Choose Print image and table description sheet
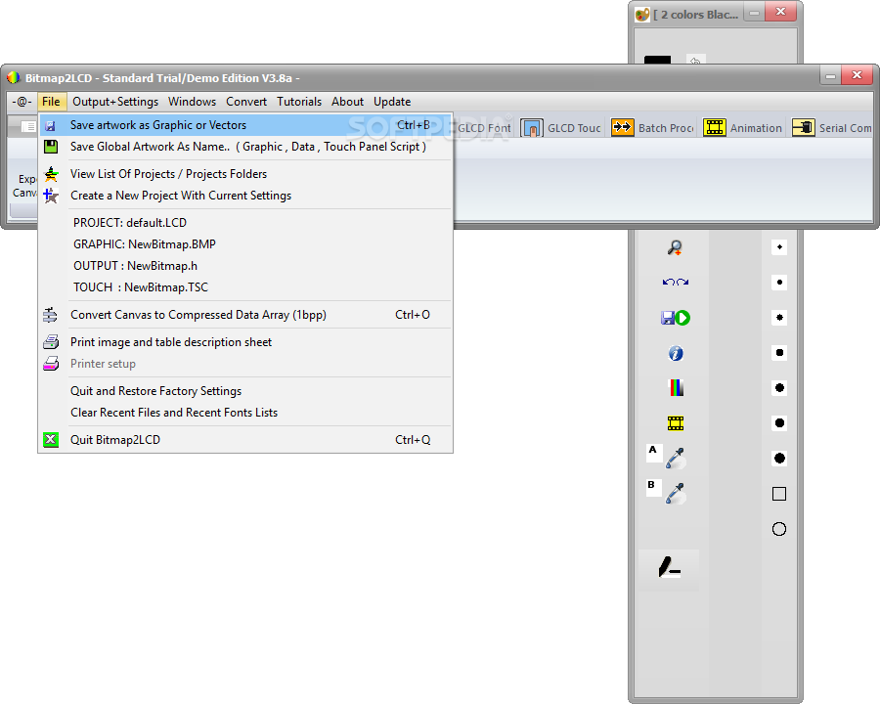 [x=245, y=342]
